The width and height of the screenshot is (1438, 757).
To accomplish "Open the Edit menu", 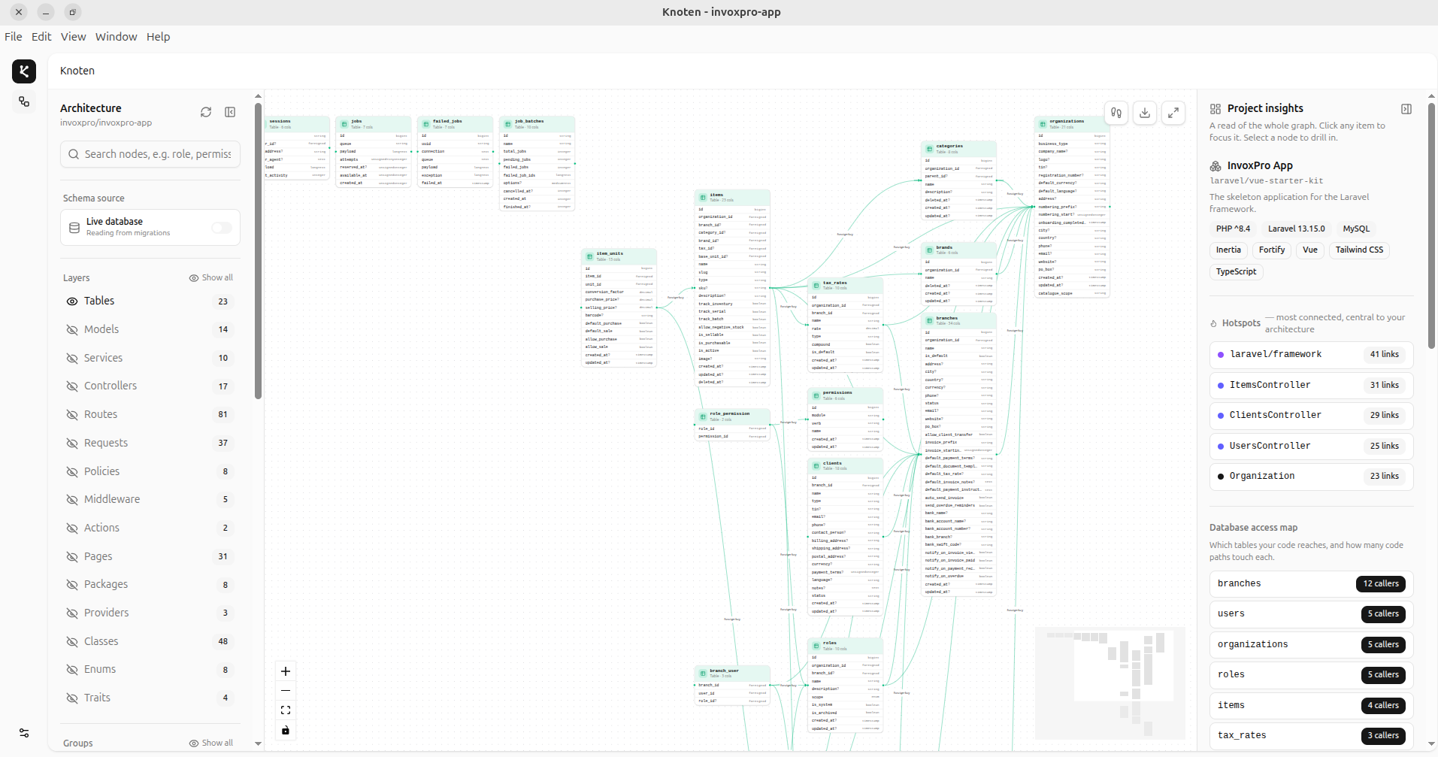I will click(x=41, y=37).
